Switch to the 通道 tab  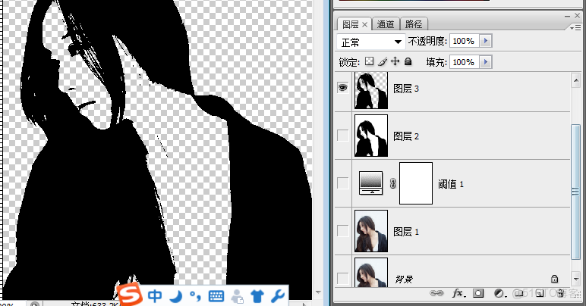(386, 24)
